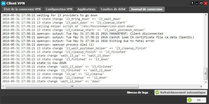Image resolution: width=209 pixels, height=104 pixels.
Task: Select log line 'waiting for l3 providers to go down'
Action: (x=50, y=15)
